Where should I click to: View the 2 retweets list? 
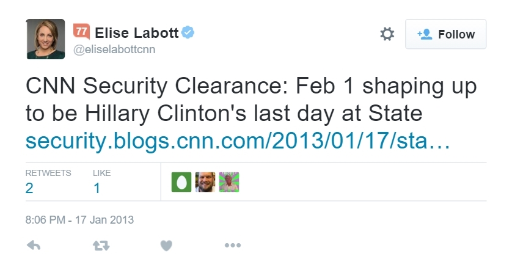pos(30,188)
